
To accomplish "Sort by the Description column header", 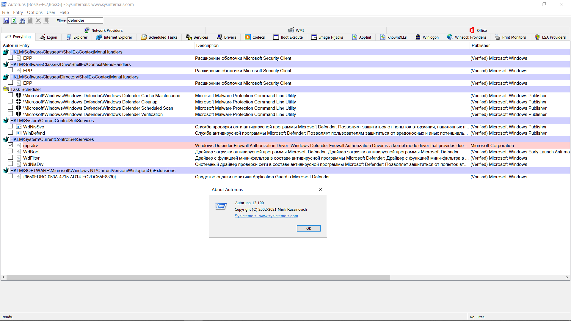I will click(x=332, y=45).
